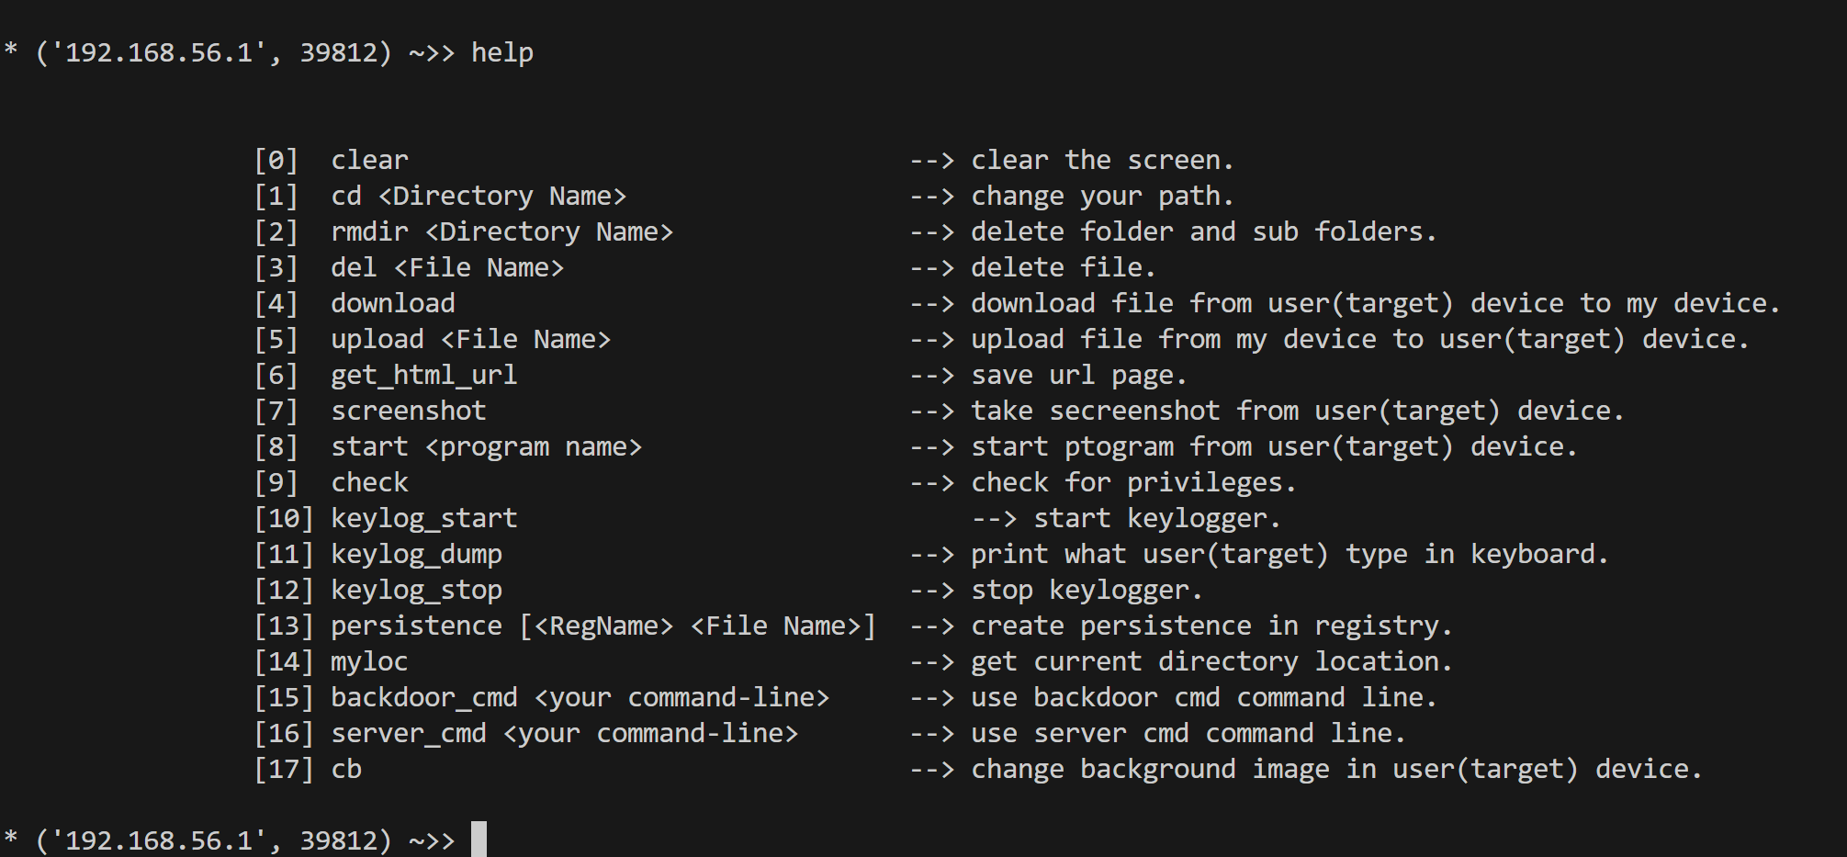Click the "[0]" index label
Image resolution: width=1847 pixels, height=857 pixels.
click(276, 160)
